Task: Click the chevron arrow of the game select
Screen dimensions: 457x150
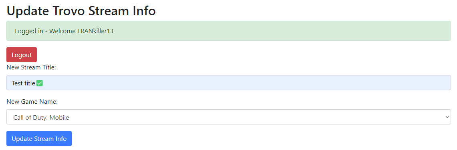Action: [x=447, y=117]
